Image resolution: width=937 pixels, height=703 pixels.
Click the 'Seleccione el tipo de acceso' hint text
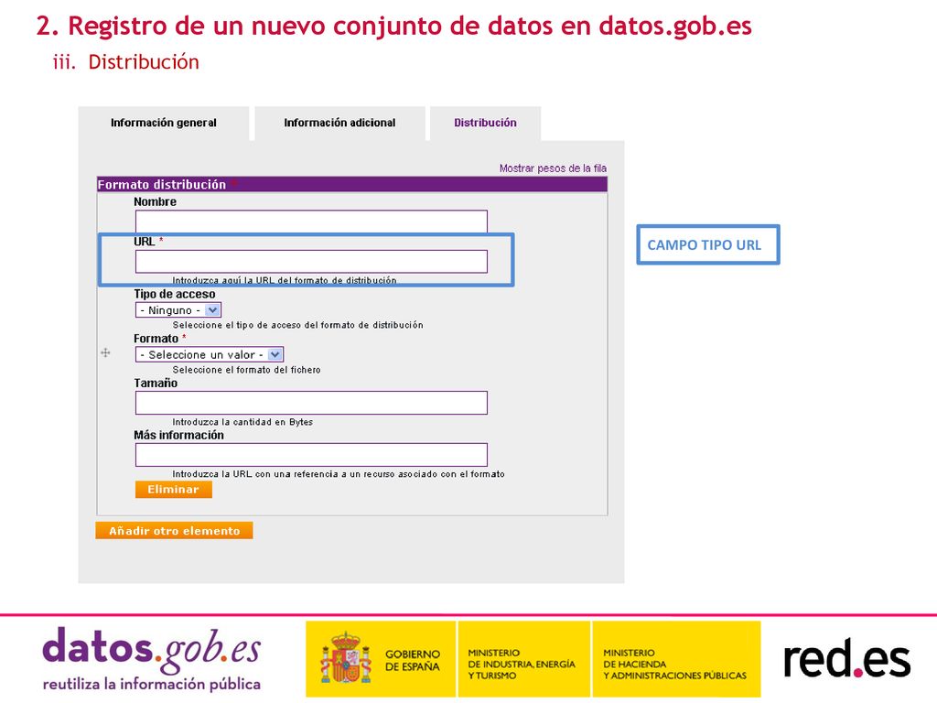click(x=297, y=325)
